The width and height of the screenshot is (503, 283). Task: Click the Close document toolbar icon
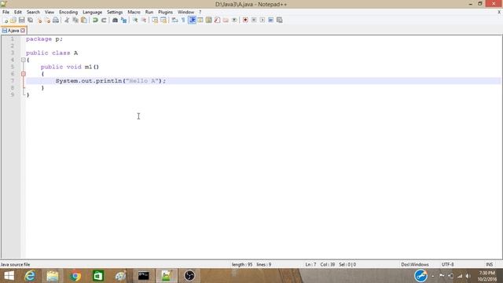point(39,20)
